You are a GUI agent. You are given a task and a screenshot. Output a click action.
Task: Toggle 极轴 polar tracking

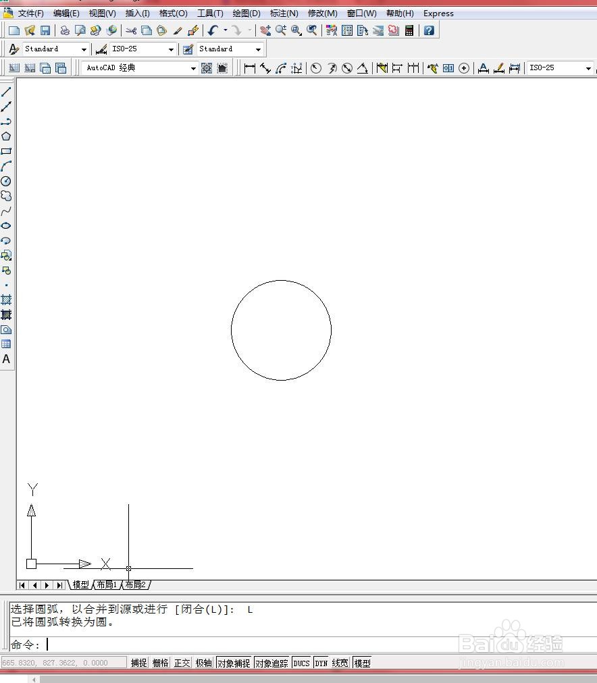pos(203,663)
